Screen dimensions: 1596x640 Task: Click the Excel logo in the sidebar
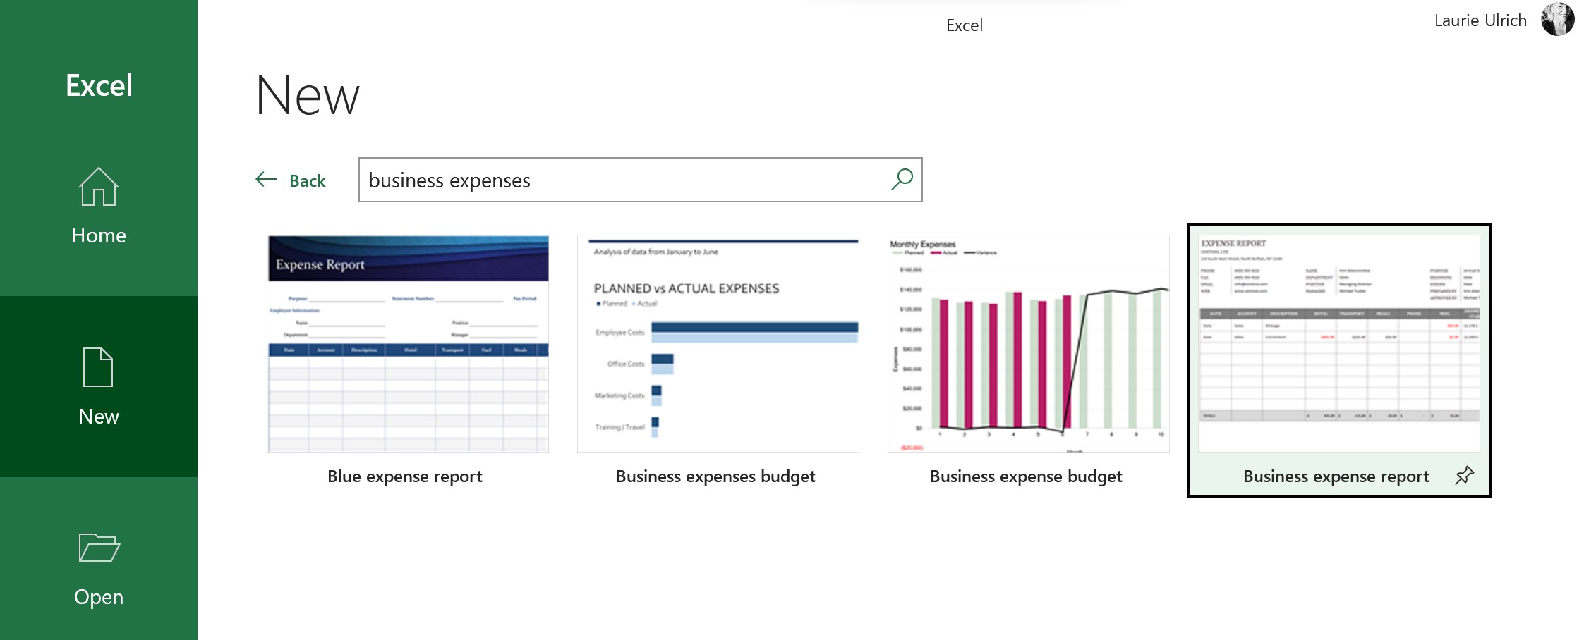[98, 85]
